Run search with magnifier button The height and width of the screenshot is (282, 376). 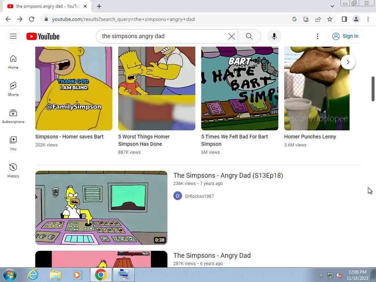249,36
